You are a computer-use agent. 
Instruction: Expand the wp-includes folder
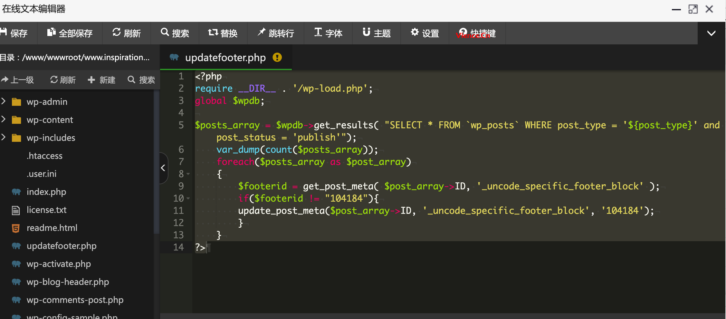(x=4, y=138)
